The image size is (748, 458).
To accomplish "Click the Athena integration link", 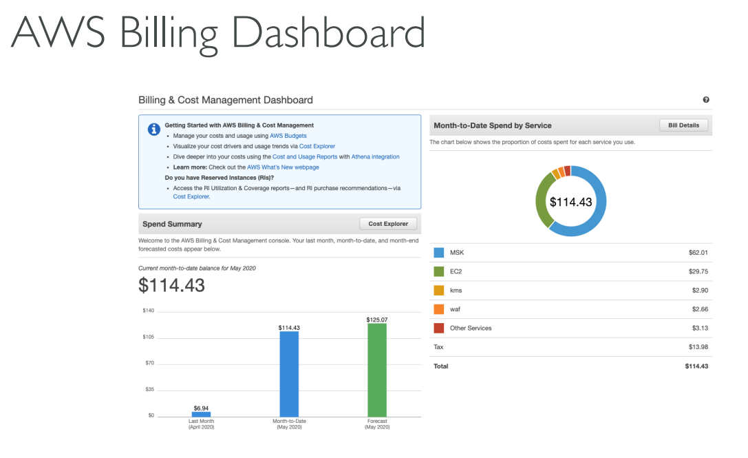I will tap(375, 156).
